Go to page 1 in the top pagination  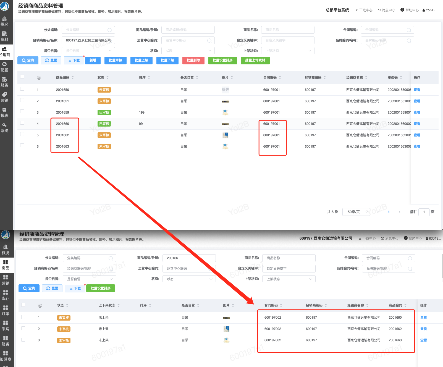click(389, 212)
